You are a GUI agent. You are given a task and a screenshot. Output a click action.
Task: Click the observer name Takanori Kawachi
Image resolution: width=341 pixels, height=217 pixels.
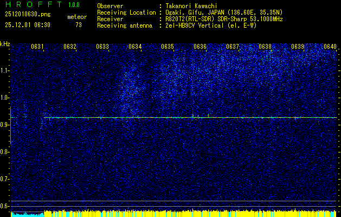pos(190,6)
